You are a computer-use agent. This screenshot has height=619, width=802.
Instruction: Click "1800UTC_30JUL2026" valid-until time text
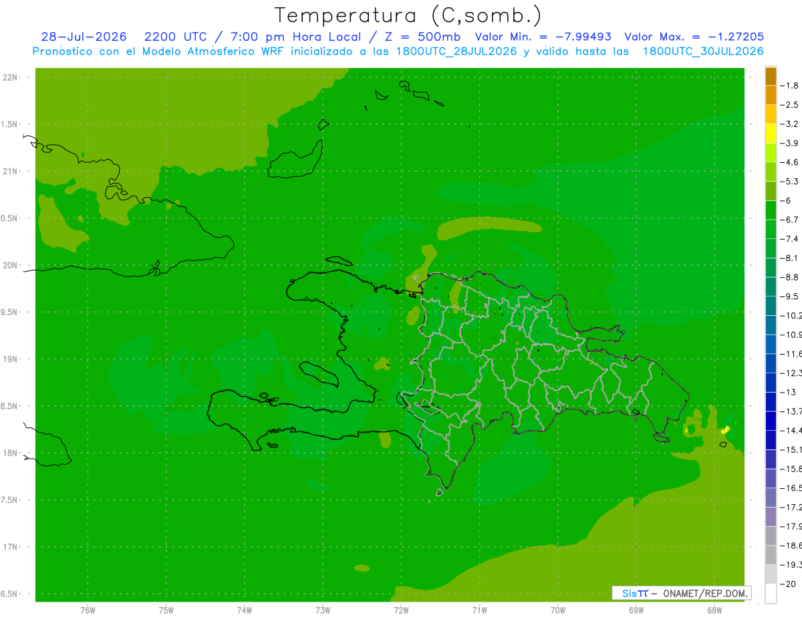pyautogui.click(x=703, y=51)
